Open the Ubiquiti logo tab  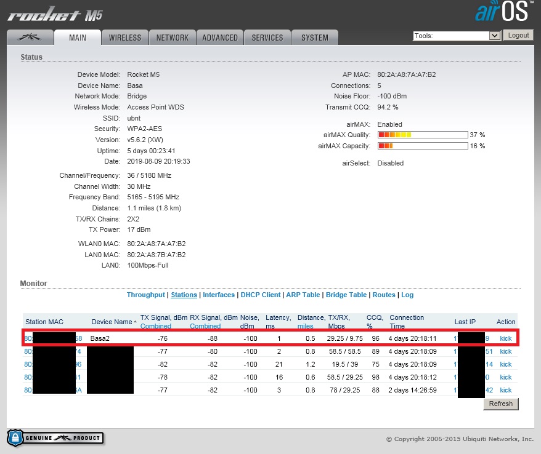point(30,37)
